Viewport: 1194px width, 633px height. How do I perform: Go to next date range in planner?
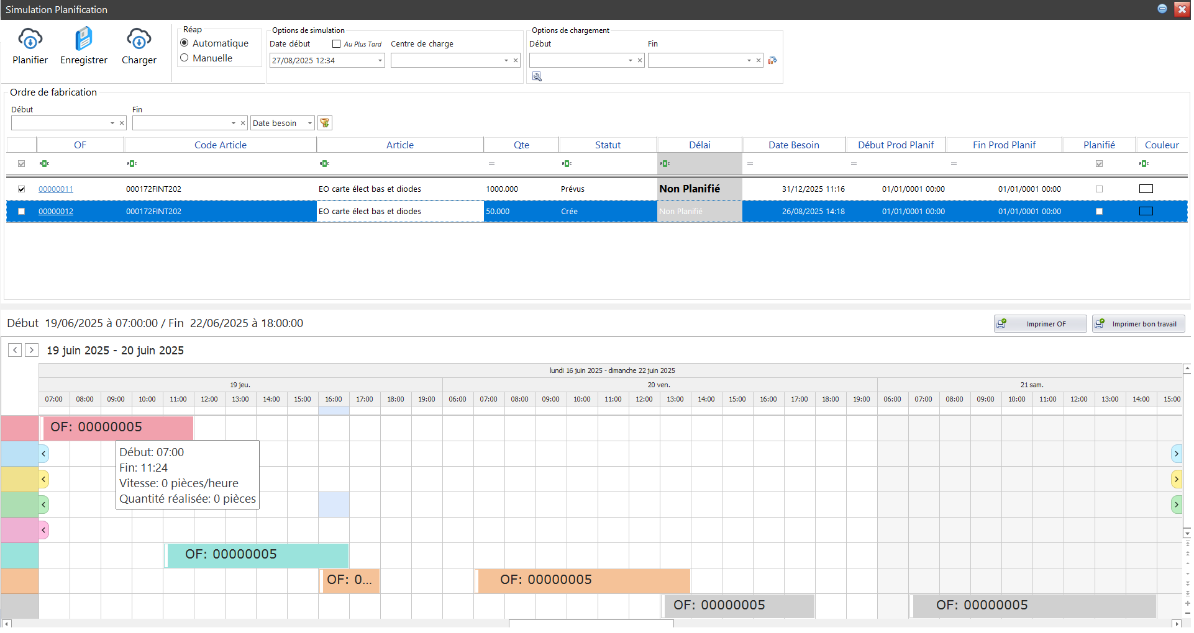coord(32,351)
